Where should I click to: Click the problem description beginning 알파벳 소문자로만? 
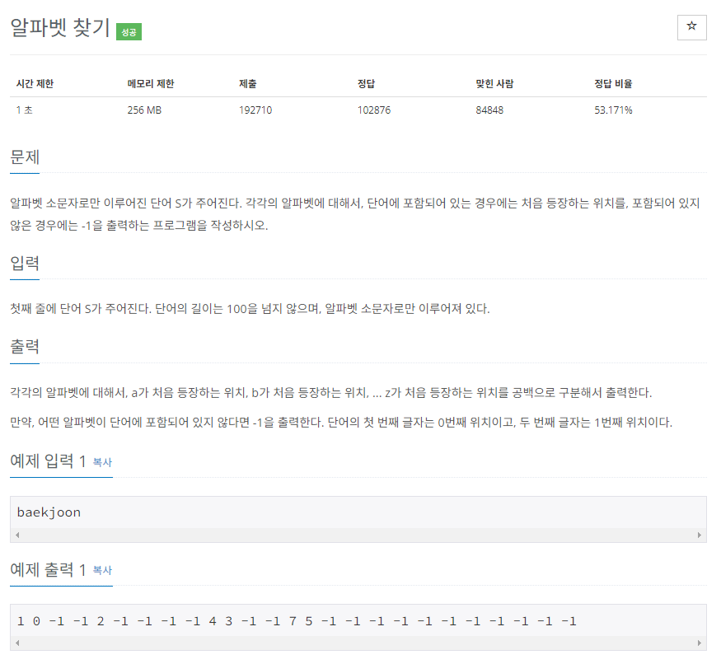(x=355, y=214)
